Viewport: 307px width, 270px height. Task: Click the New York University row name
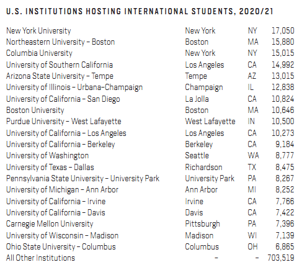38,31
